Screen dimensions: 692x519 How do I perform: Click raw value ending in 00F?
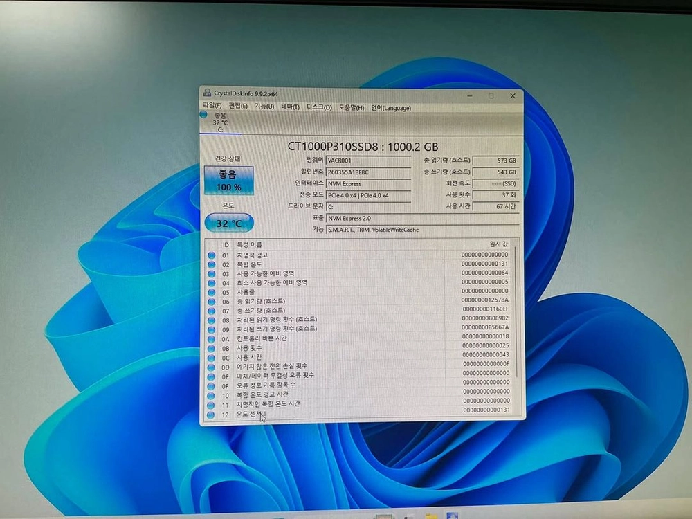coord(486,364)
